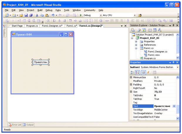182x134 pixels.
Task: Click the Save All icon
Action: click(x=31, y=15)
